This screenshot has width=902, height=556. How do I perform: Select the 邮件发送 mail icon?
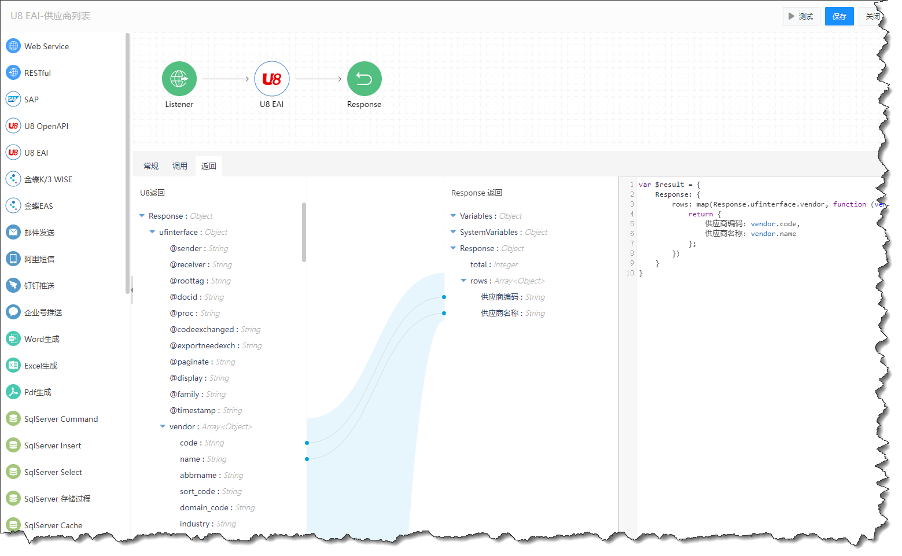coord(13,232)
